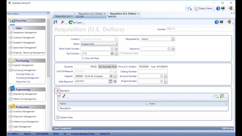The image size is (242, 136).
Task: Open the Favorites section
Action: coord(27,20)
